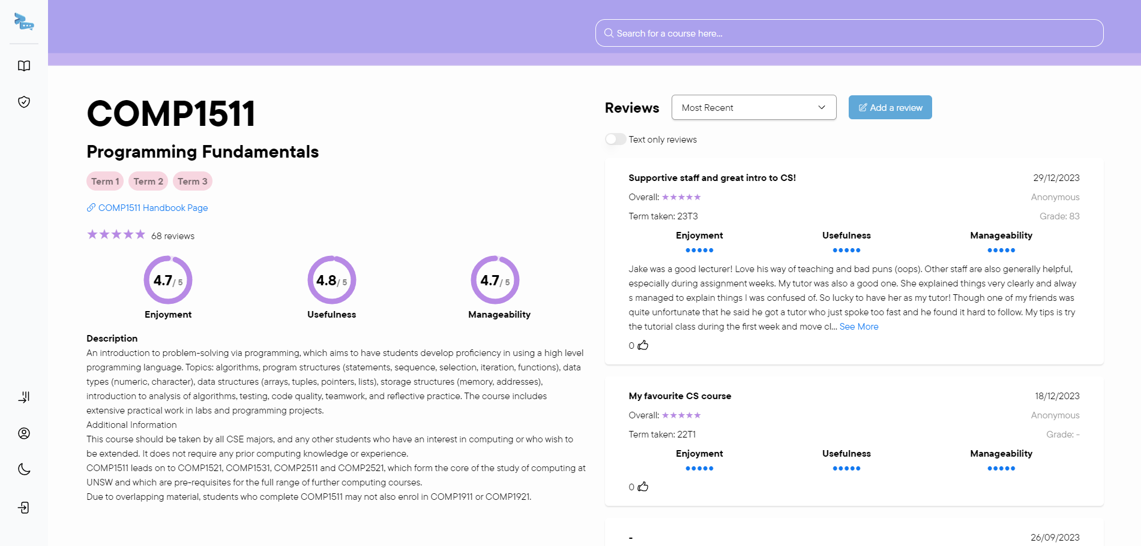1141x546 pixels.
Task: Click the five-star overall course rating
Action: (x=116, y=235)
